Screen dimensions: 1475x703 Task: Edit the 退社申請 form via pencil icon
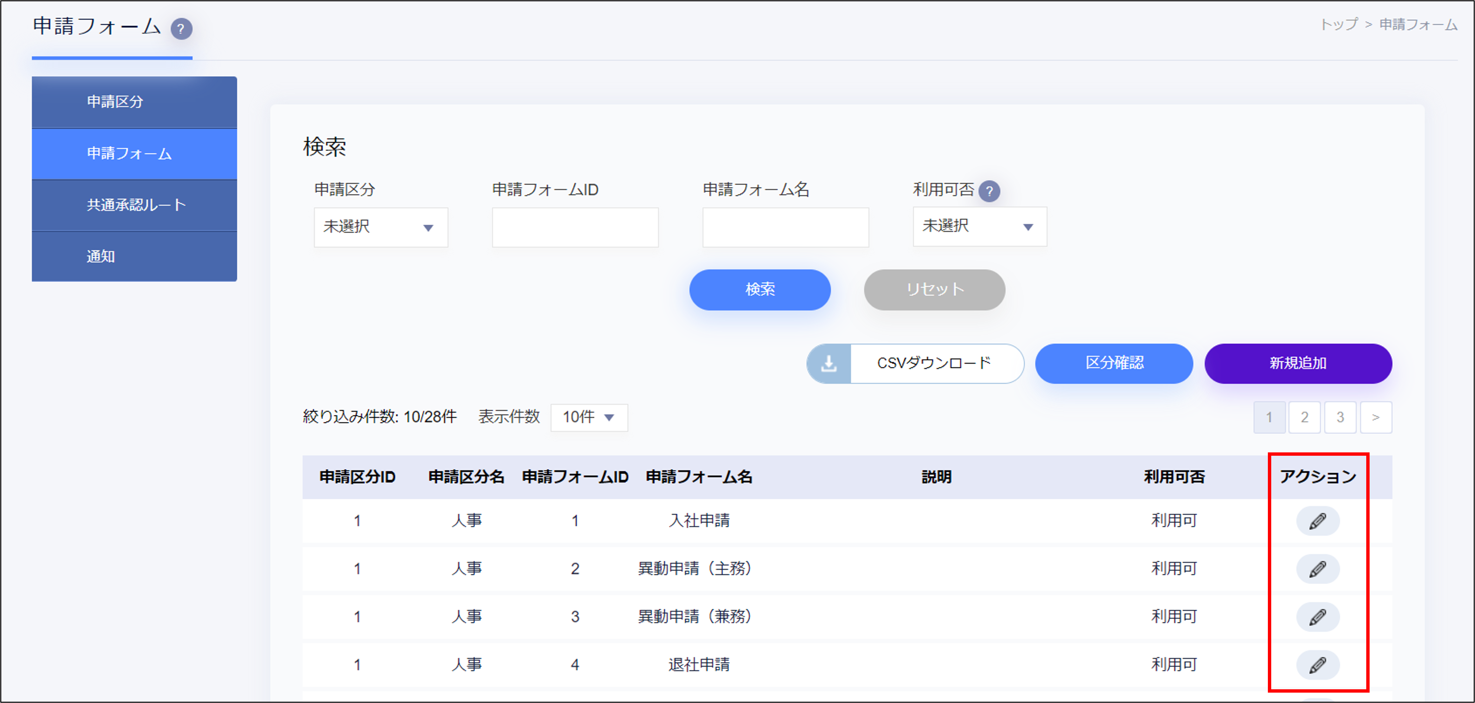[1317, 665]
